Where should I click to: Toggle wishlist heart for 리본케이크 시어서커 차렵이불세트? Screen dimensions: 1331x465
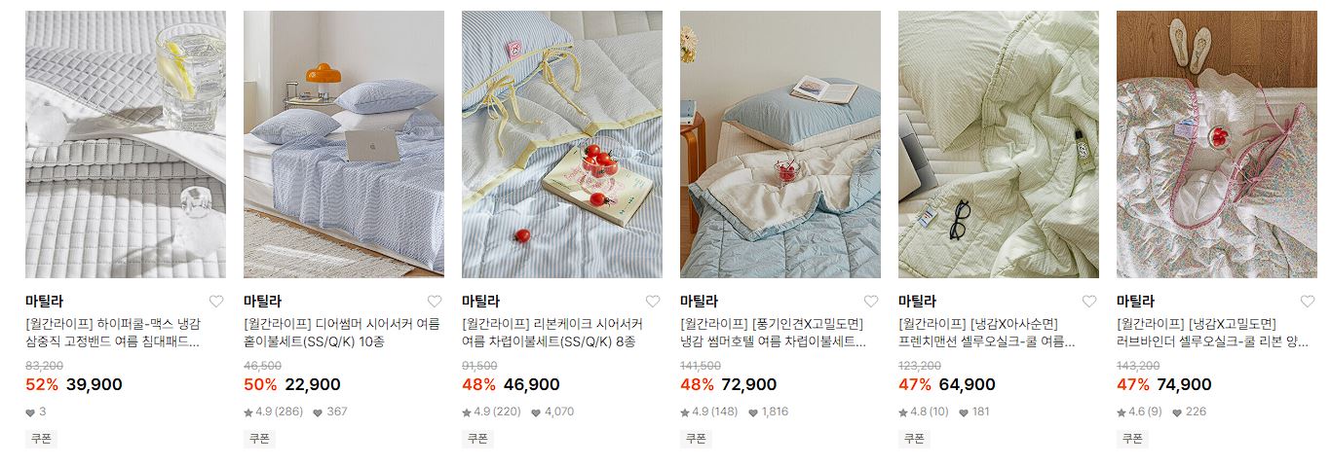click(x=653, y=302)
